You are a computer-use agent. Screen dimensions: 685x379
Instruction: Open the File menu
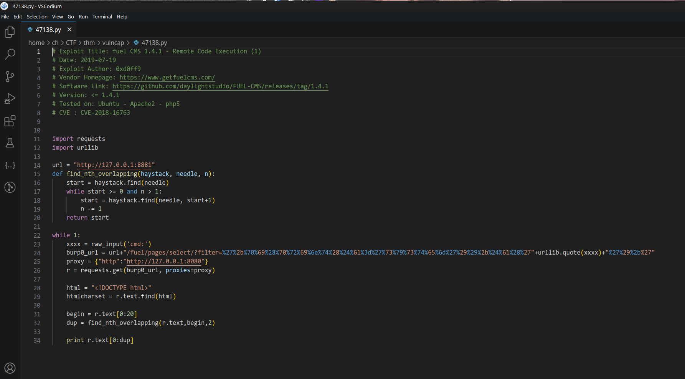pyautogui.click(x=5, y=17)
